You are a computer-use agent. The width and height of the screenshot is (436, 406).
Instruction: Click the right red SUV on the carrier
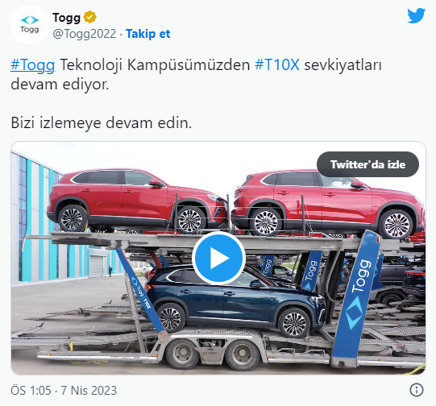tap(327, 203)
